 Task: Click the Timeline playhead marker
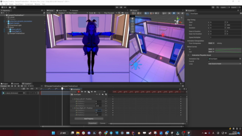(x=62, y=88)
